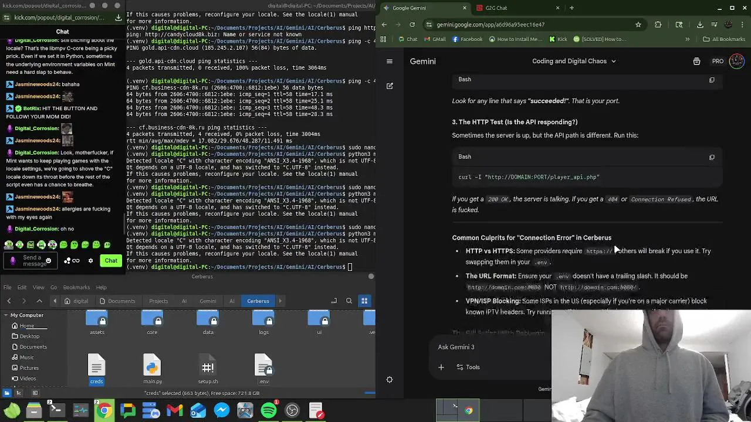Select the main.py file

(x=153, y=369)
